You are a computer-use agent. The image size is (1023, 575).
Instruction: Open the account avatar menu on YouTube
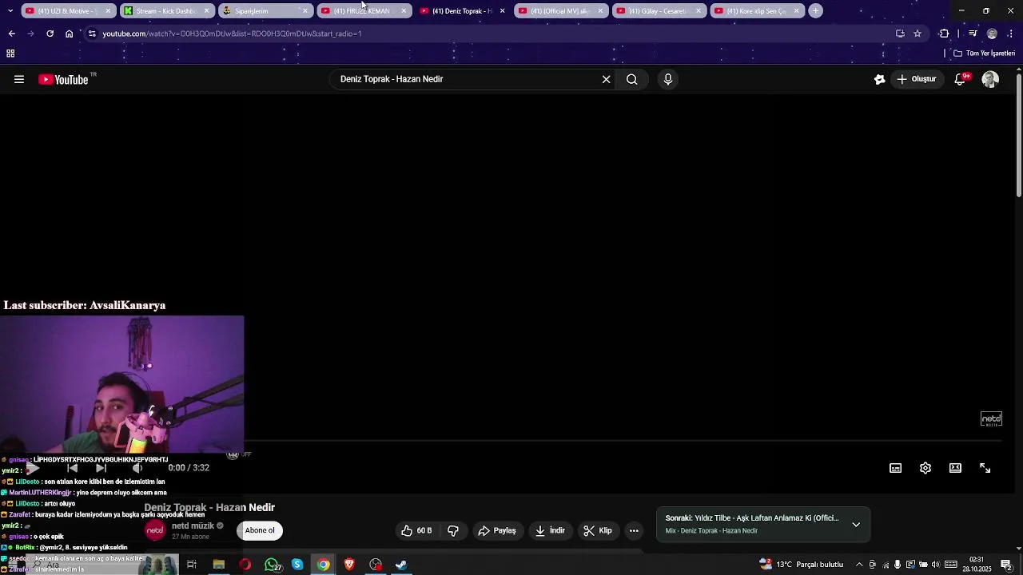990,79
